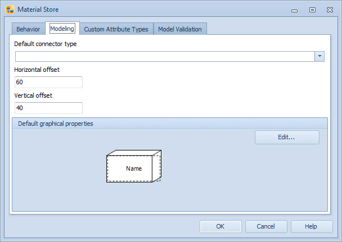
Task: Click the Horizontal offset label
Action: point(37,70)
